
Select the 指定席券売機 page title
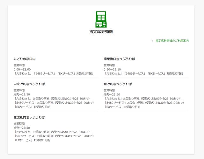tap(101, 32)
